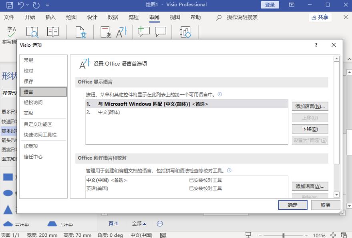352x238 pixels.
Task: Click the 共享 share button
Action: [320, 18]
